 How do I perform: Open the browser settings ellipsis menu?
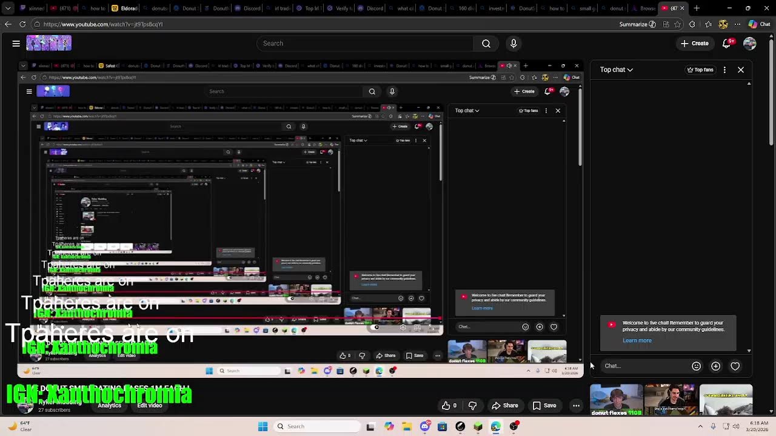[738, 24]
